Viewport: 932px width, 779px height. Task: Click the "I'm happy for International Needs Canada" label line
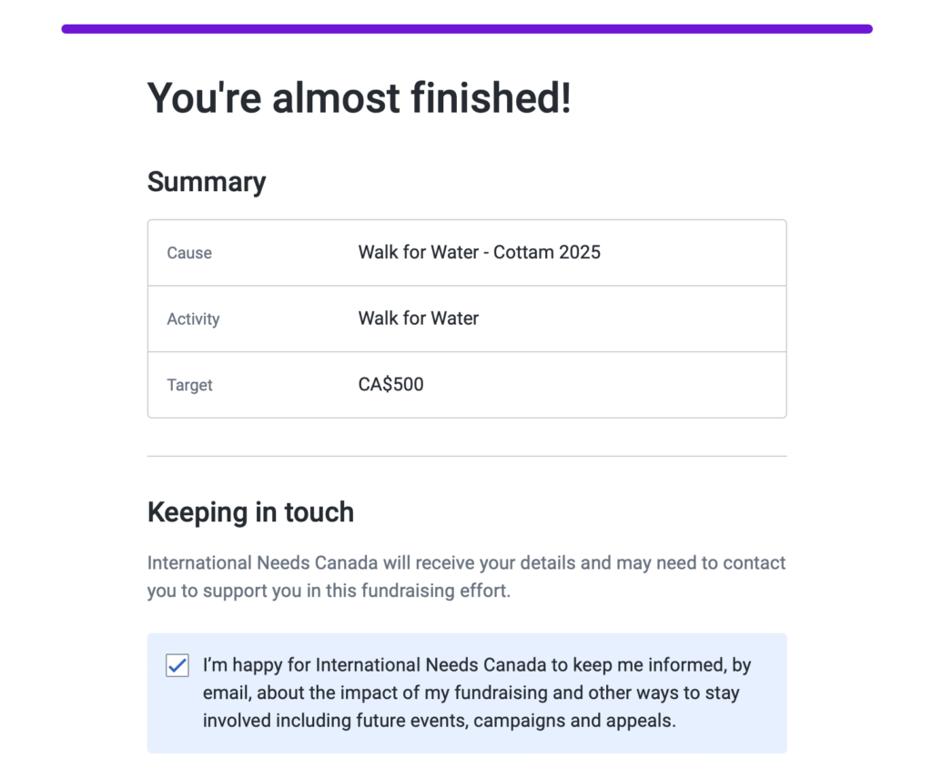[x=476, y=665]
